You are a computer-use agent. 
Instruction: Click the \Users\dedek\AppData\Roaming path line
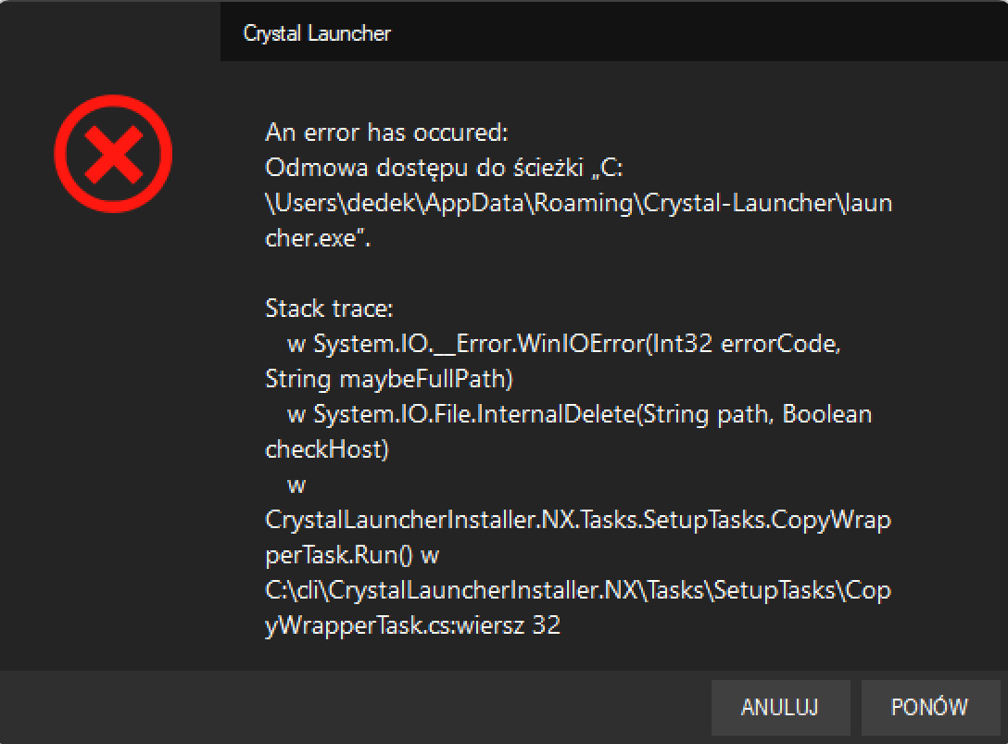[578, 204]
